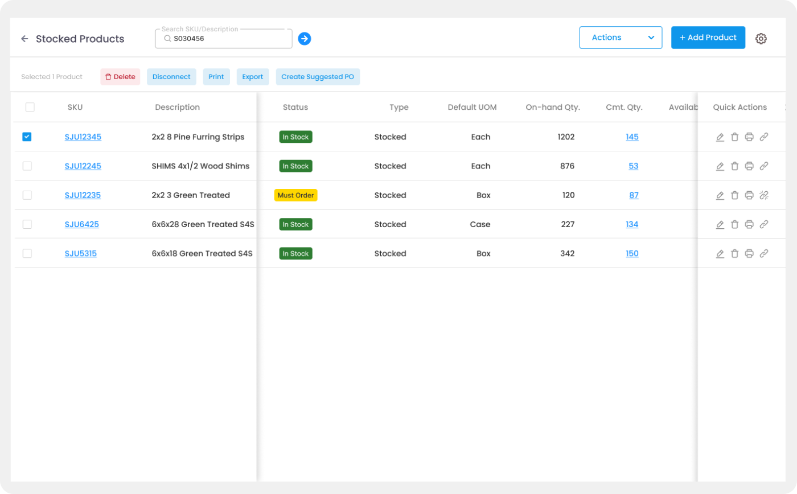Click the Status column header
The width and height of the screenshot is (797, 494).
[295, 107]
